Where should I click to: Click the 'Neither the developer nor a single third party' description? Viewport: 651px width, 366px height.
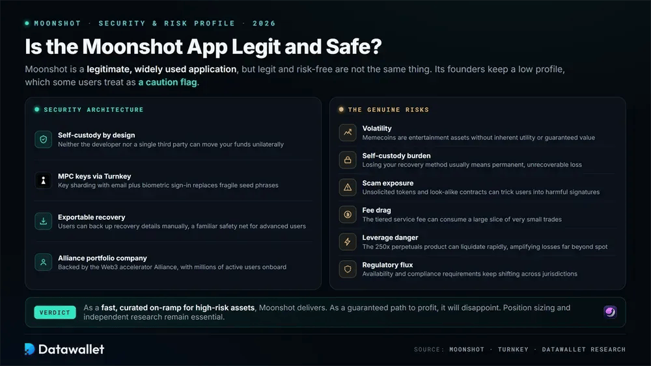(171, 144)
